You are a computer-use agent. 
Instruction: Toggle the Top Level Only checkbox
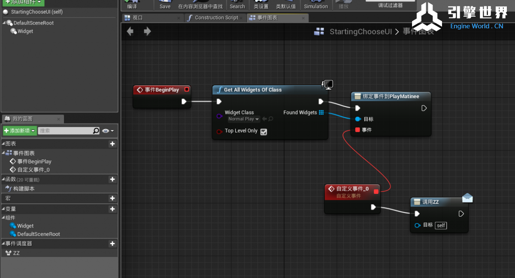click(x=264, y=132)
